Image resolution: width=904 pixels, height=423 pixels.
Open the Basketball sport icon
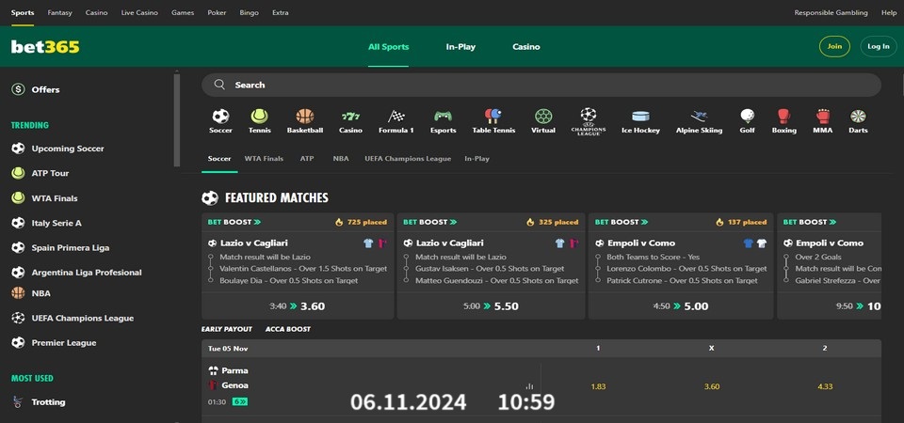305,117
